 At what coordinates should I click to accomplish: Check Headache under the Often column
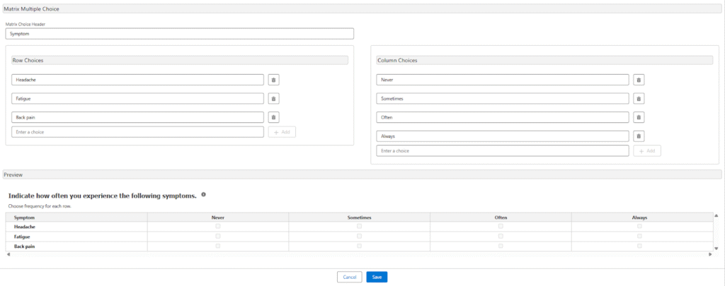pos(501,227)
